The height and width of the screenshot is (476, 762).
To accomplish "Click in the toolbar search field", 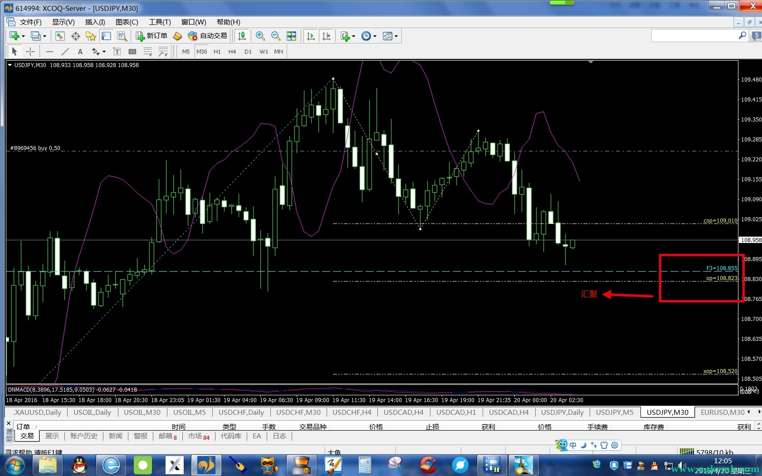I will coord(695,35).
